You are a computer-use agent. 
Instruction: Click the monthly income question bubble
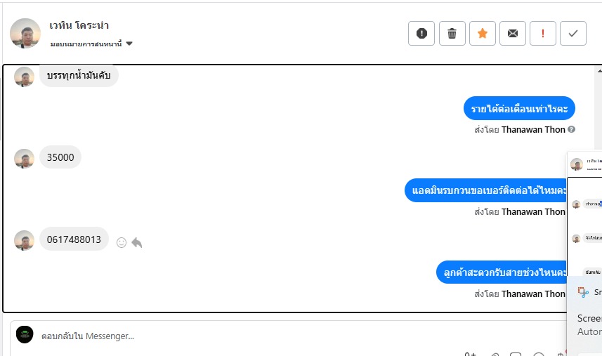[x=519, y=108]
